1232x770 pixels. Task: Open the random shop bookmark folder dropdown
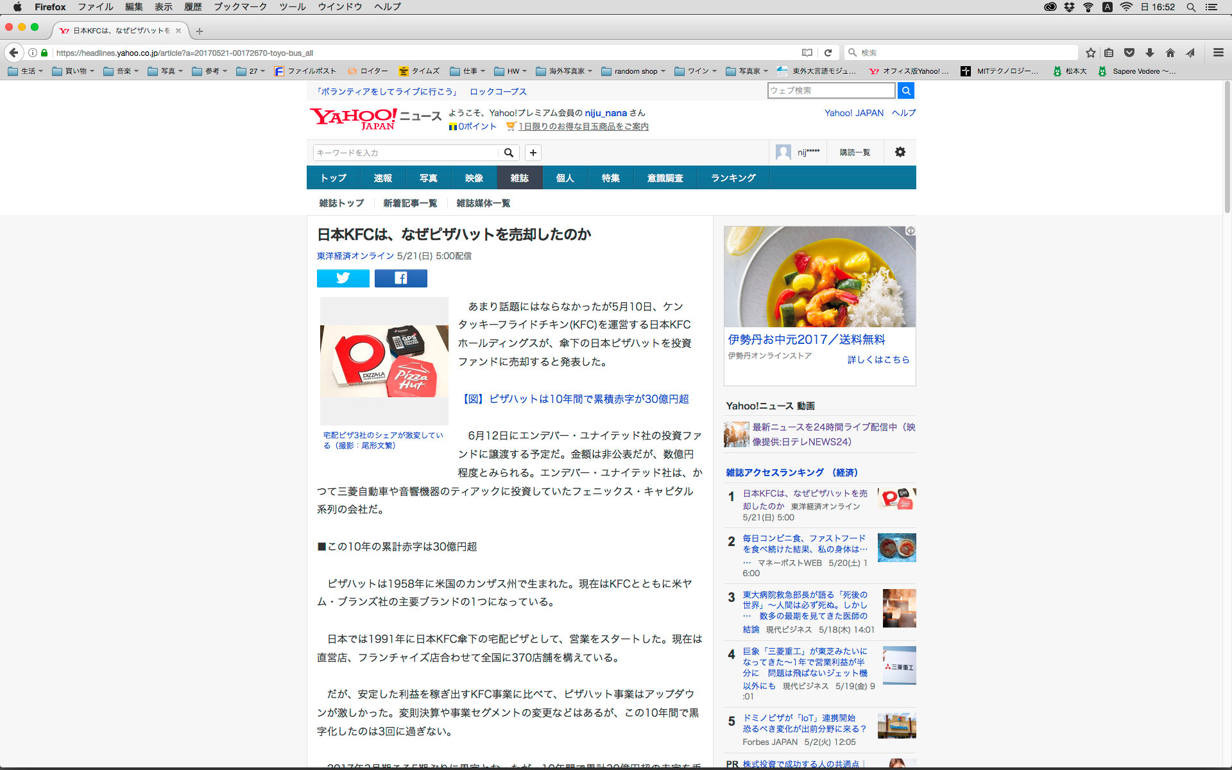click(x=633, y=71)
